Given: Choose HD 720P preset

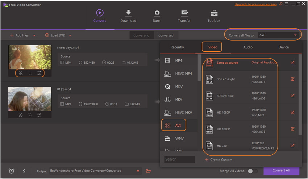Looking at the screenshot, I should tap(249, 146).
